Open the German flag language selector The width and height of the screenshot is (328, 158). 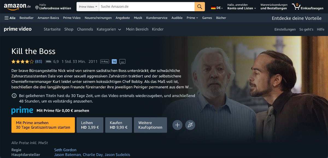[x=217, y=8]
